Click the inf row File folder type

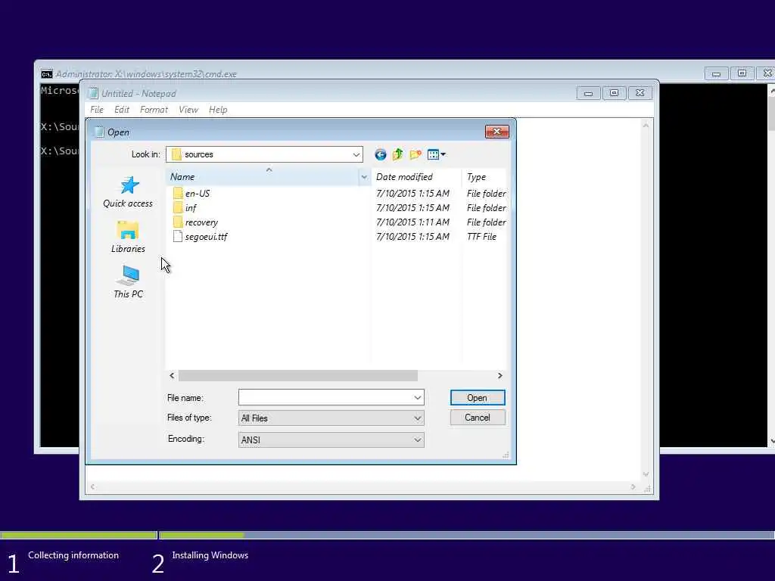pos(487,207)
